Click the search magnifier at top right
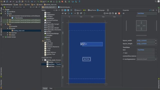The image size is (160, 90). (156, 1)
